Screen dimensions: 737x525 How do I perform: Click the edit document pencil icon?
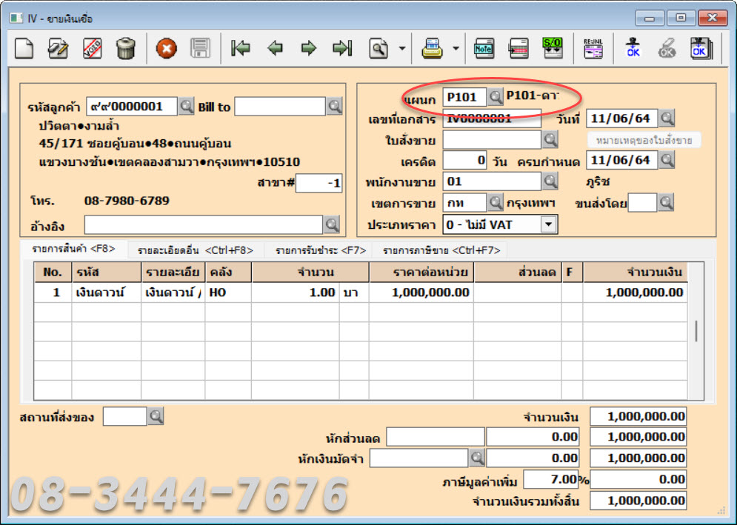tap(58, 48)
